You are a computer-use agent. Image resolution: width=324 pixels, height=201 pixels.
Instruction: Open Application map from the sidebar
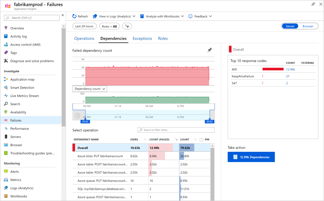point(22,79)
